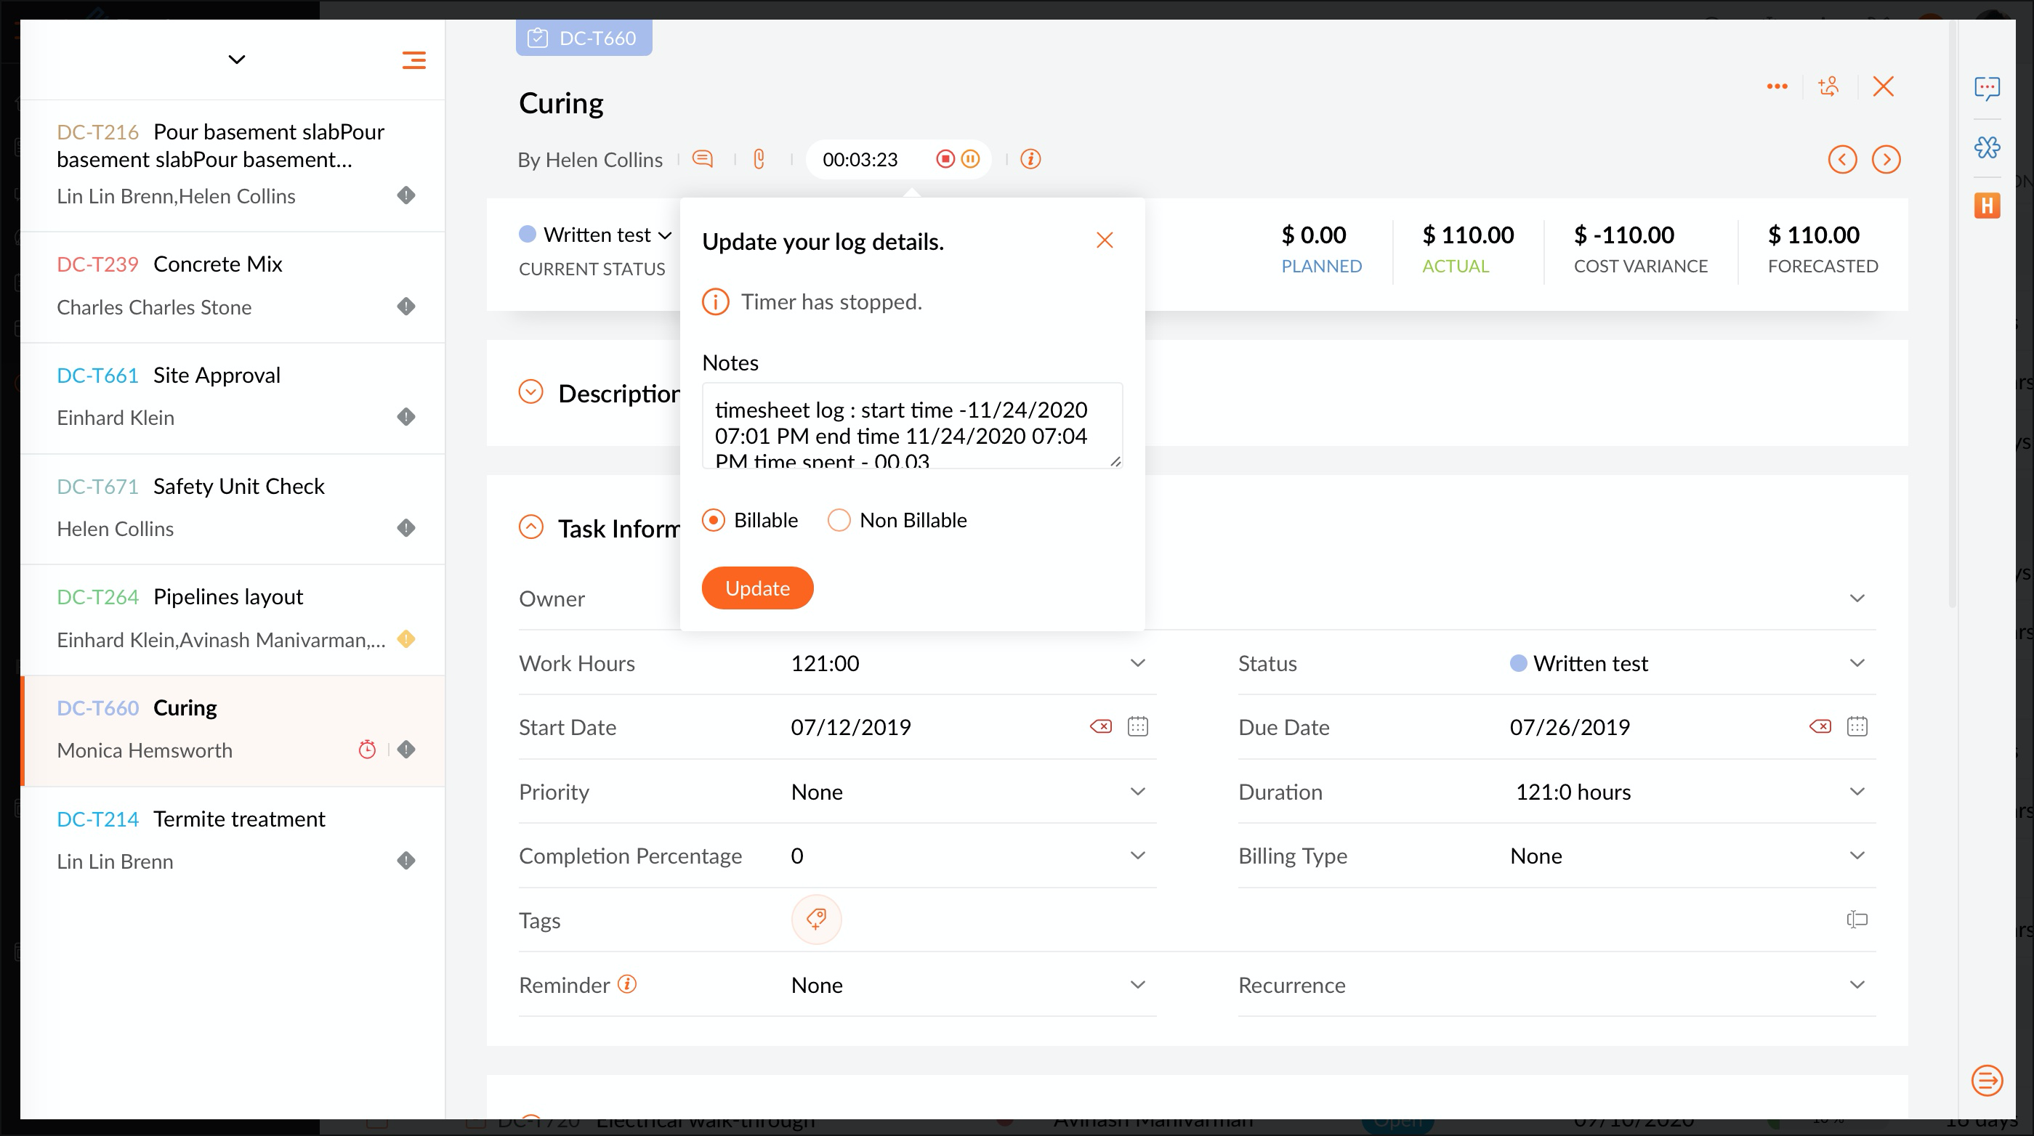The height and width of the screenshot is (1136, 2034).
Task: Click inside the Notes text area
Action: [x=911, y=426]
